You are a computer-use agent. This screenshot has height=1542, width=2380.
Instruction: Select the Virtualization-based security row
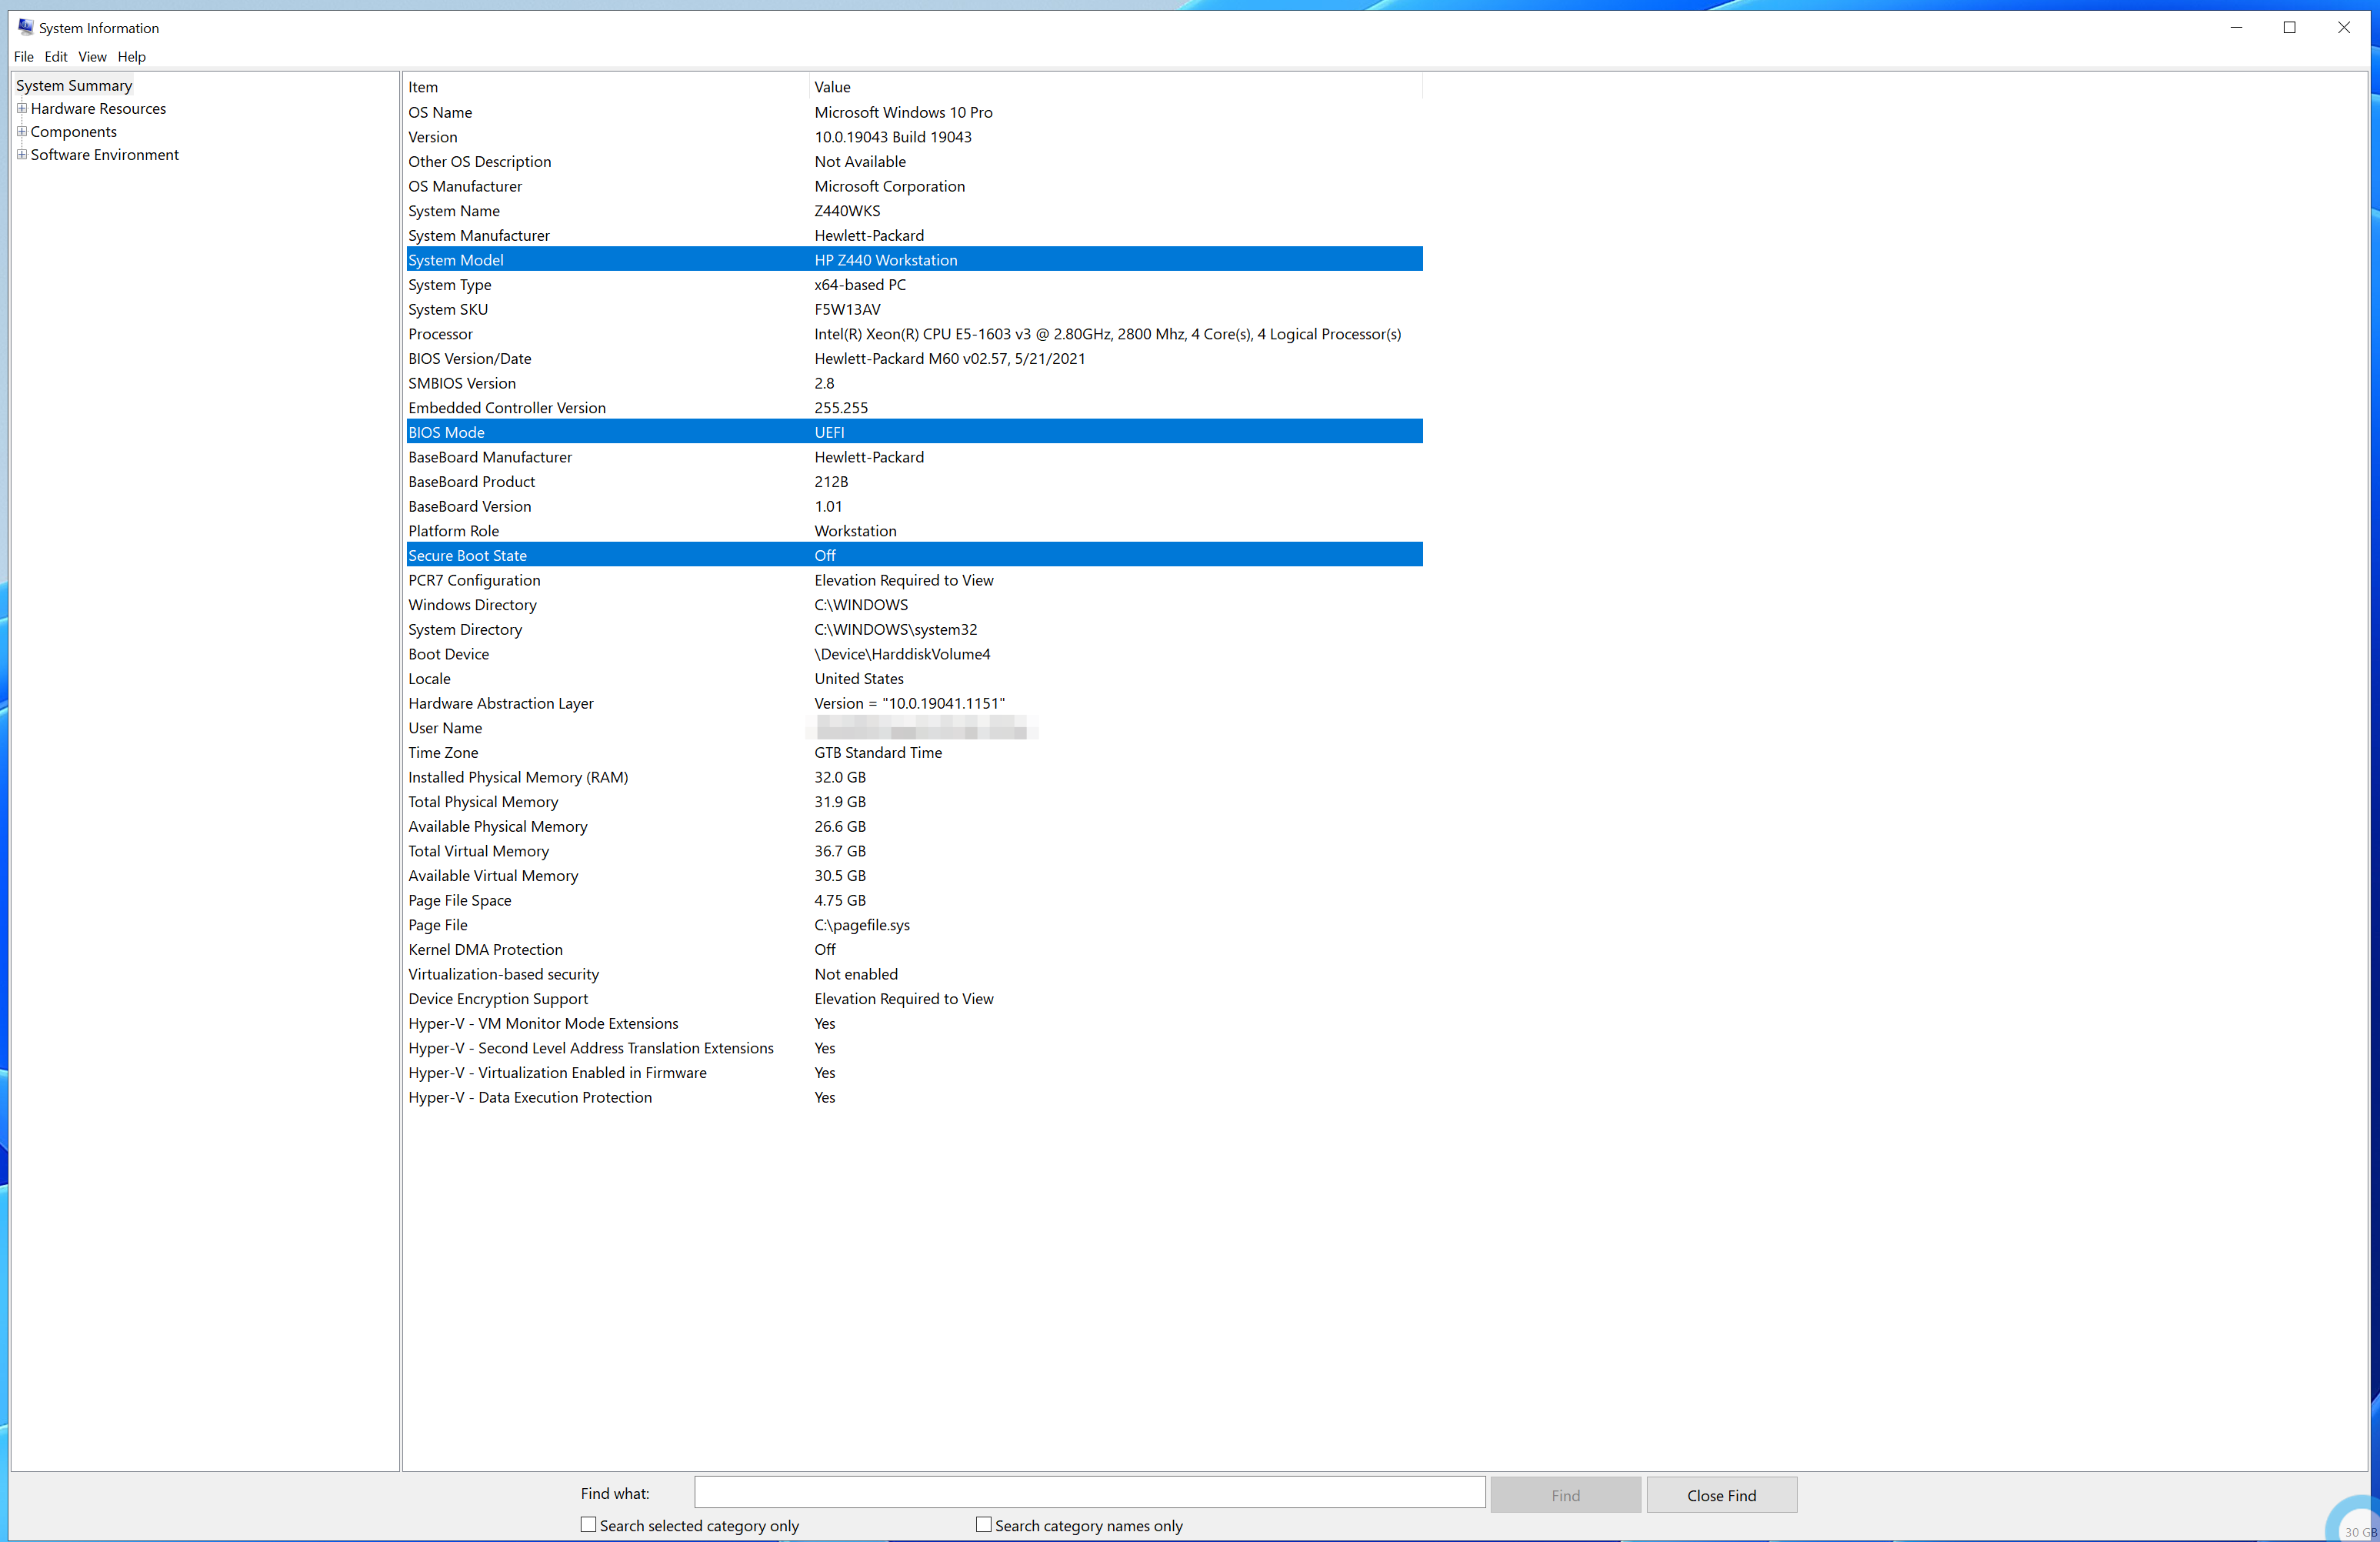pos(914,975)
